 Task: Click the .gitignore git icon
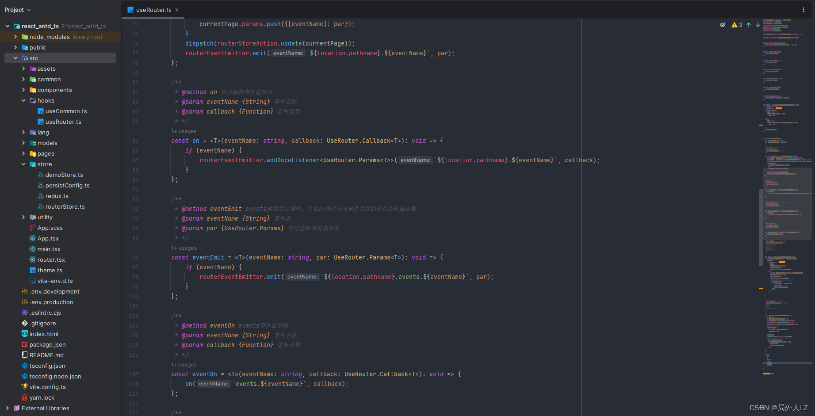coord(25,323)
